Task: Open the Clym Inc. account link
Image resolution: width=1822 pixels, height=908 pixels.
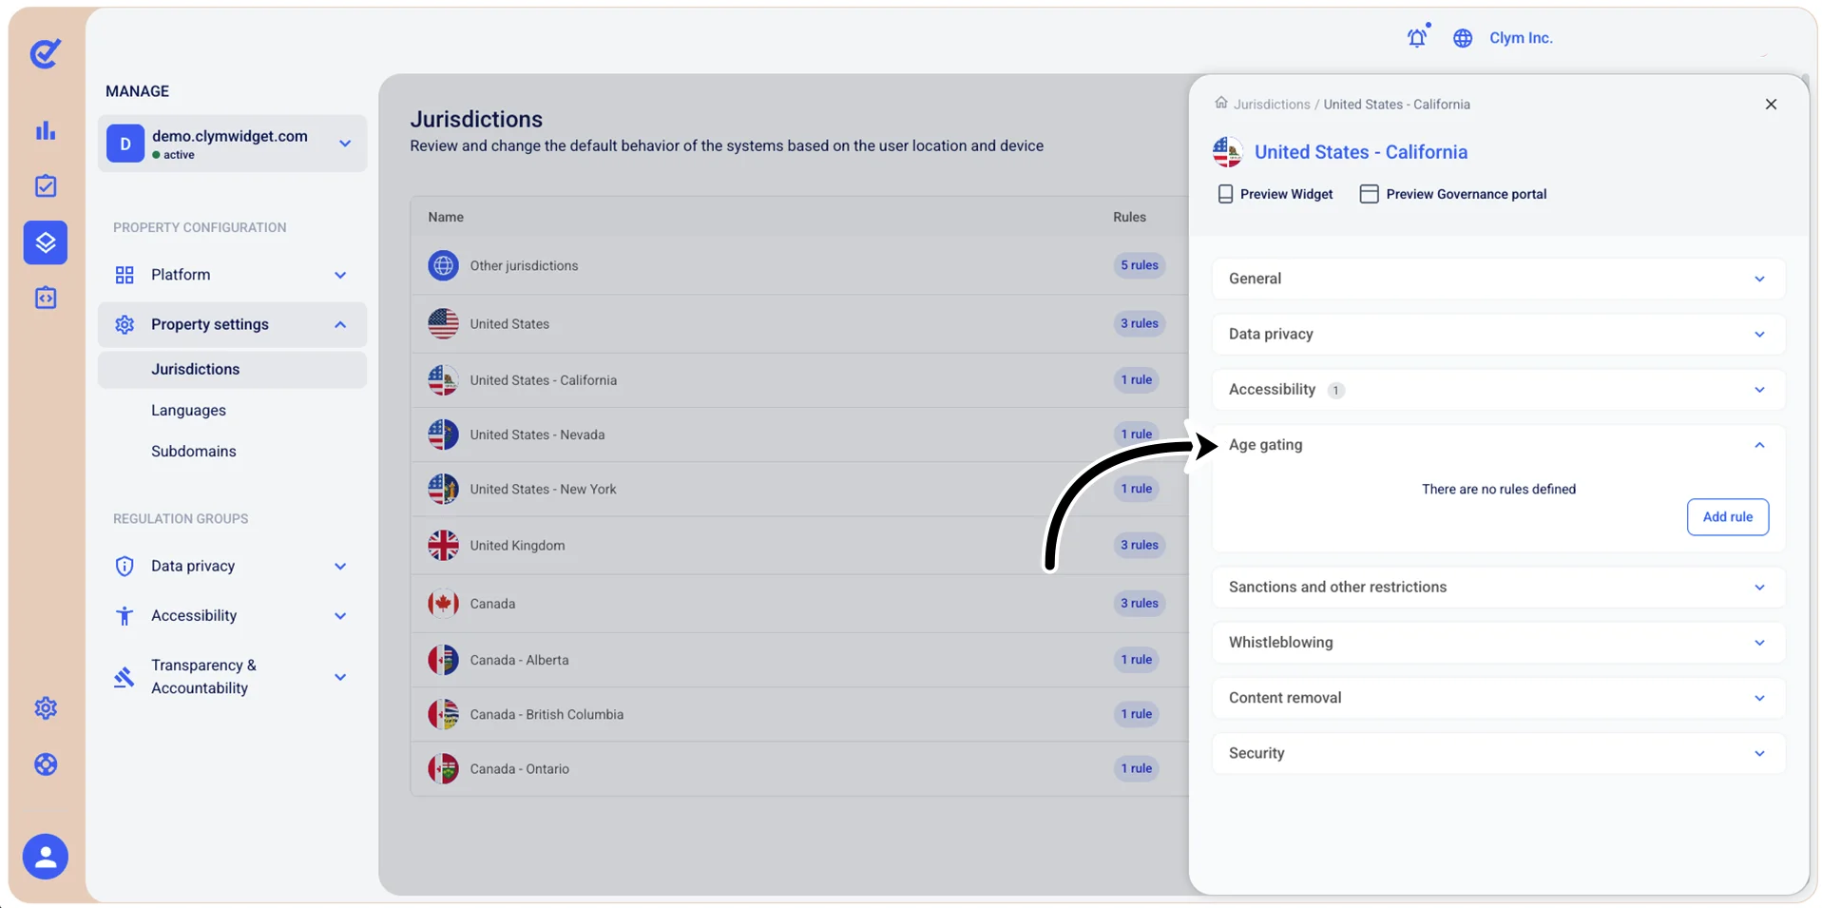Action: pyautogui.click(x=1521, y=38)
